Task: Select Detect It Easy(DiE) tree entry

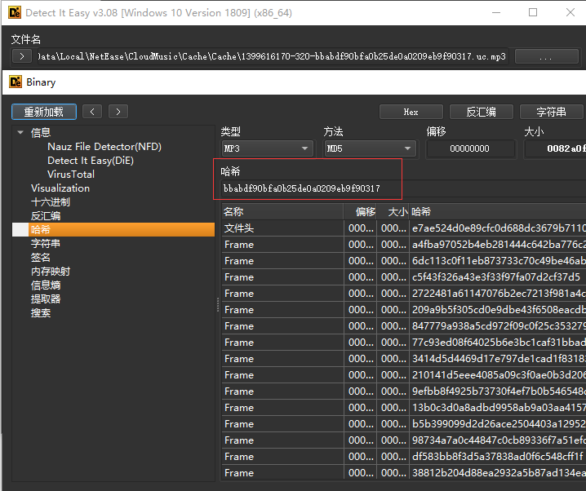Action: click(91, 161)
